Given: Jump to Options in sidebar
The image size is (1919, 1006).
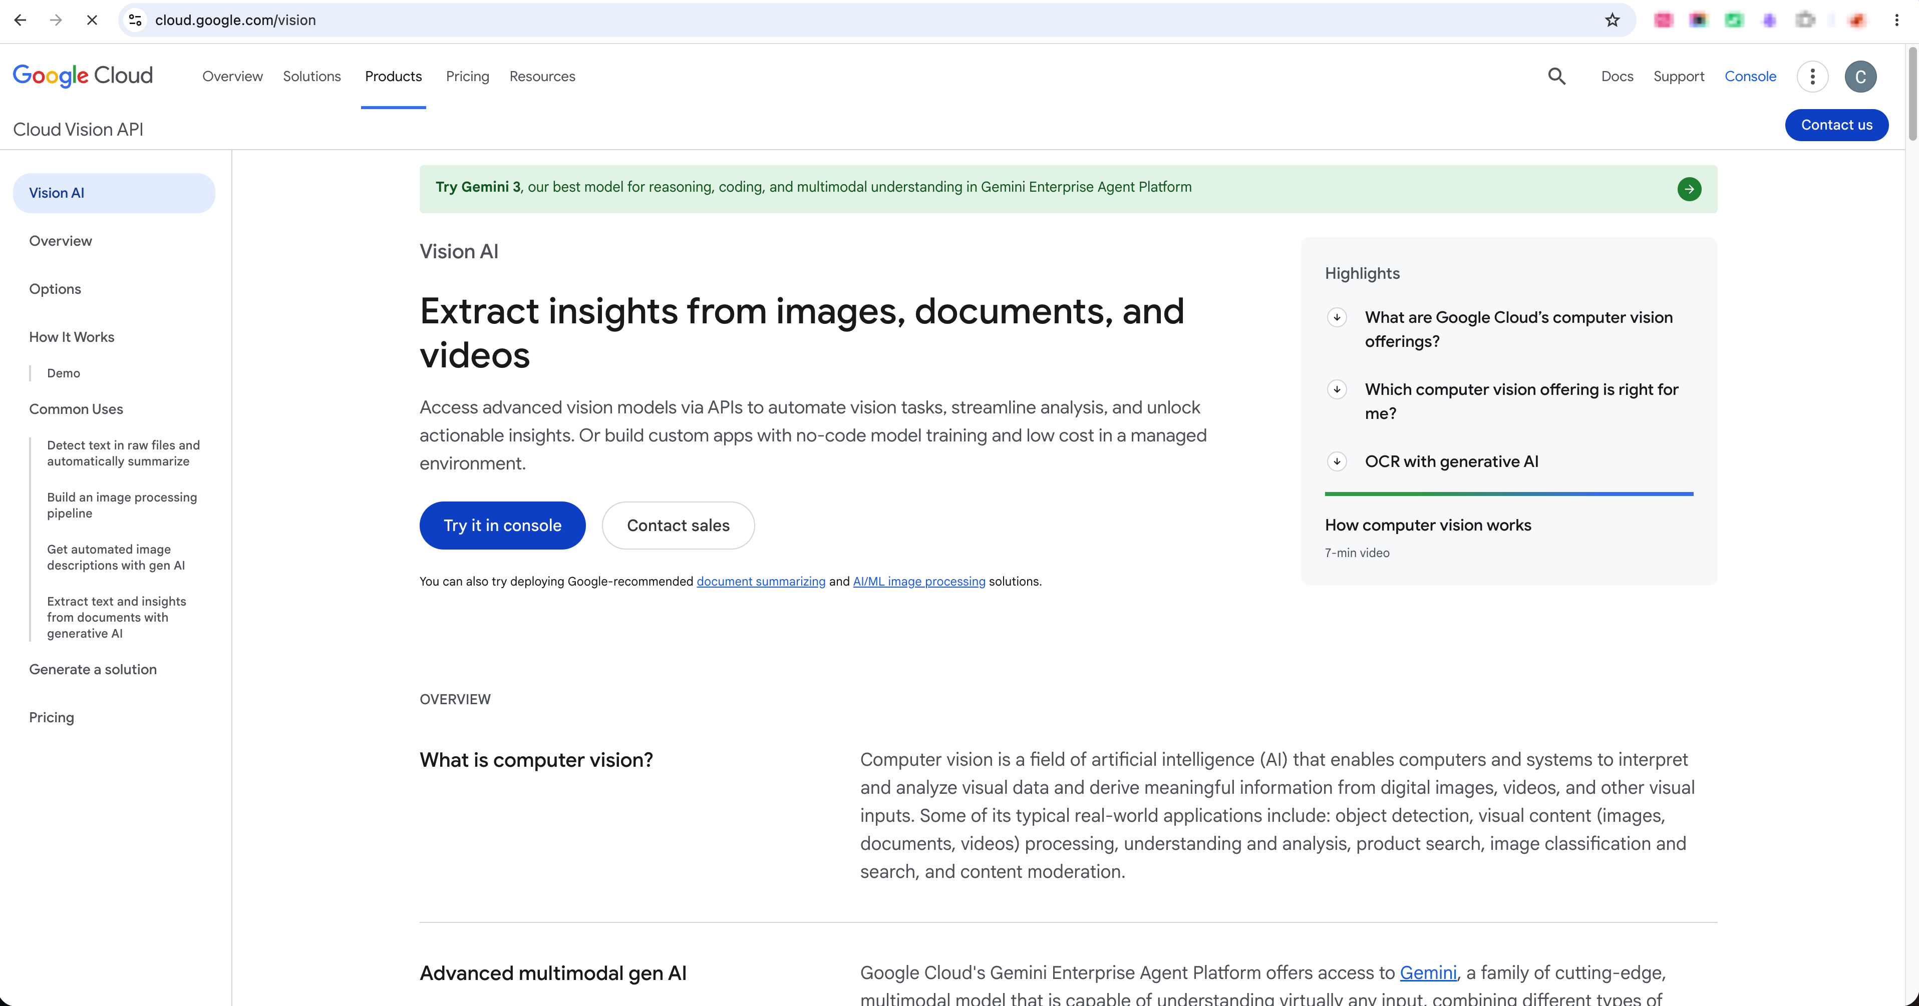Looking at the screenshot, I should point(55,289).
